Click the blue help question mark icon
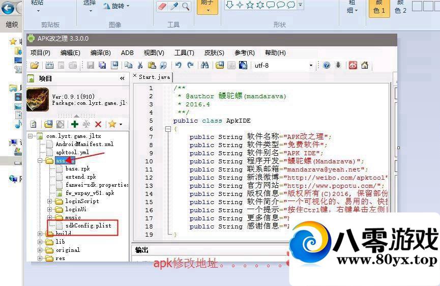This screenshot has width=440, height=286. (327, 66)
